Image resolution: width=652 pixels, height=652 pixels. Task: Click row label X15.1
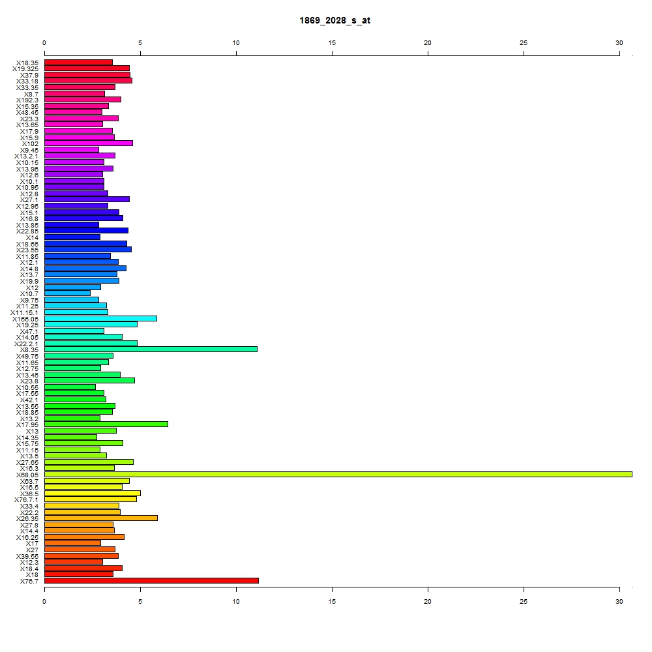(x=29, y=213)
